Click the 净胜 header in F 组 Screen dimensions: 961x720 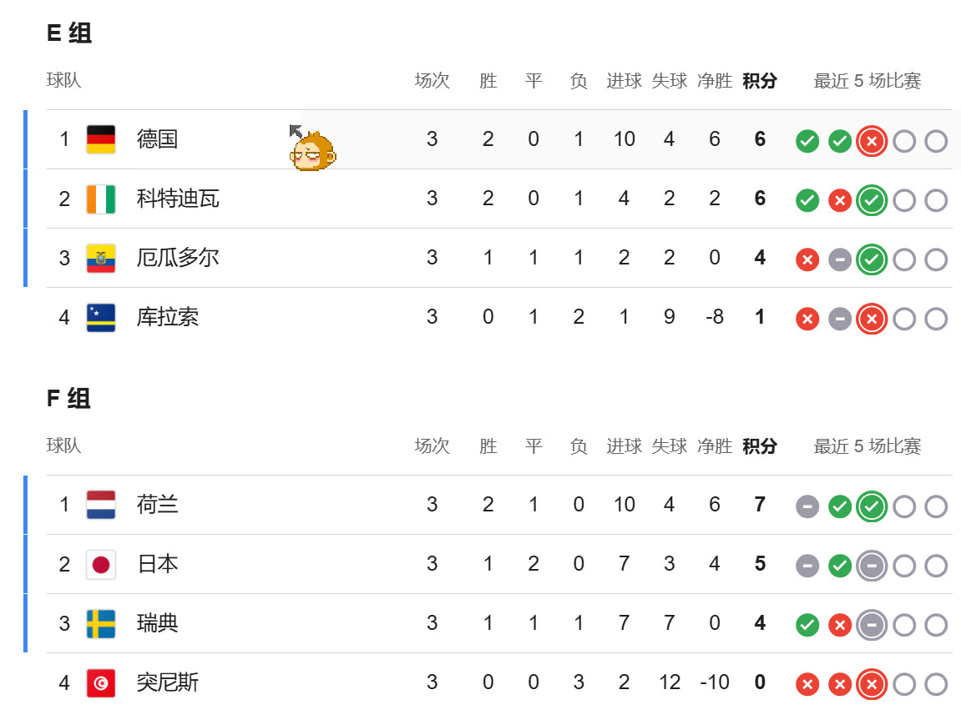715,446
